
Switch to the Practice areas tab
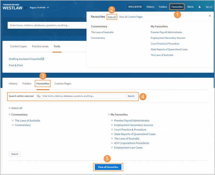point(40,46)
